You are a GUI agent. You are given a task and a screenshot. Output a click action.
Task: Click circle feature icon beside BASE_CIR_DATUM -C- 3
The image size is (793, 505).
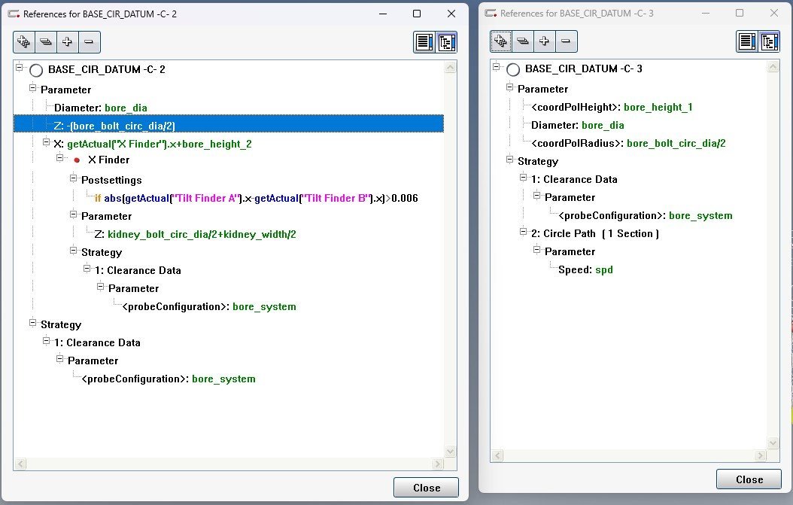[x=513, y=70]
